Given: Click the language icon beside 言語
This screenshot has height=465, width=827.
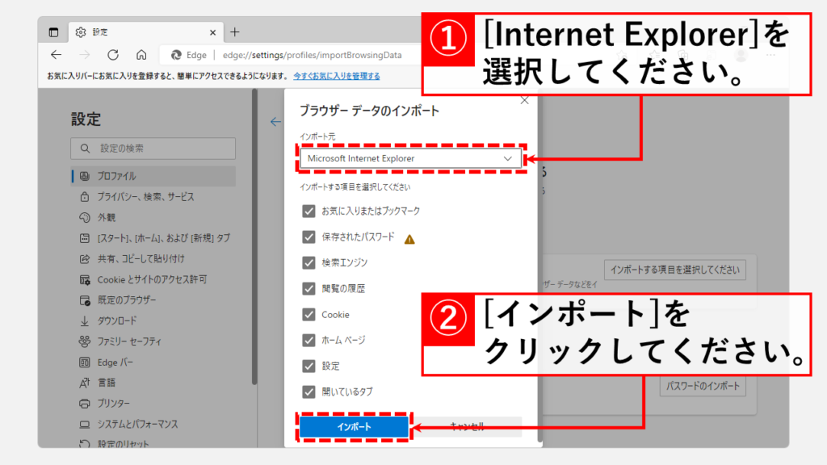Looking at the screenshot, I should pyautogui.click(x=84, y=383).
